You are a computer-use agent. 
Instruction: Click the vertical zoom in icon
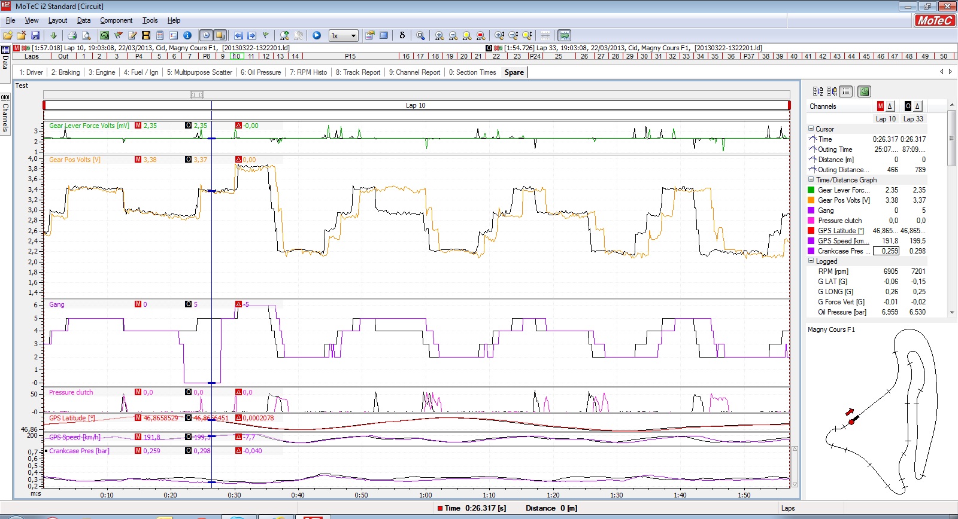(x=499, y=35)
